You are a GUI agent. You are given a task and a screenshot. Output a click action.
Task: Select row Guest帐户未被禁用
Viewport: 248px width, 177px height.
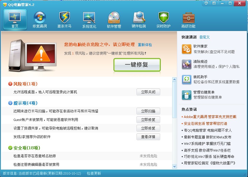pyautogui.click(x=87, y=119)
